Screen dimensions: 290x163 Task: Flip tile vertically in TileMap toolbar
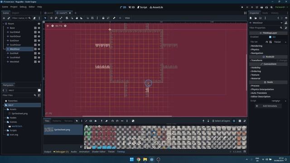pos(127,121)
